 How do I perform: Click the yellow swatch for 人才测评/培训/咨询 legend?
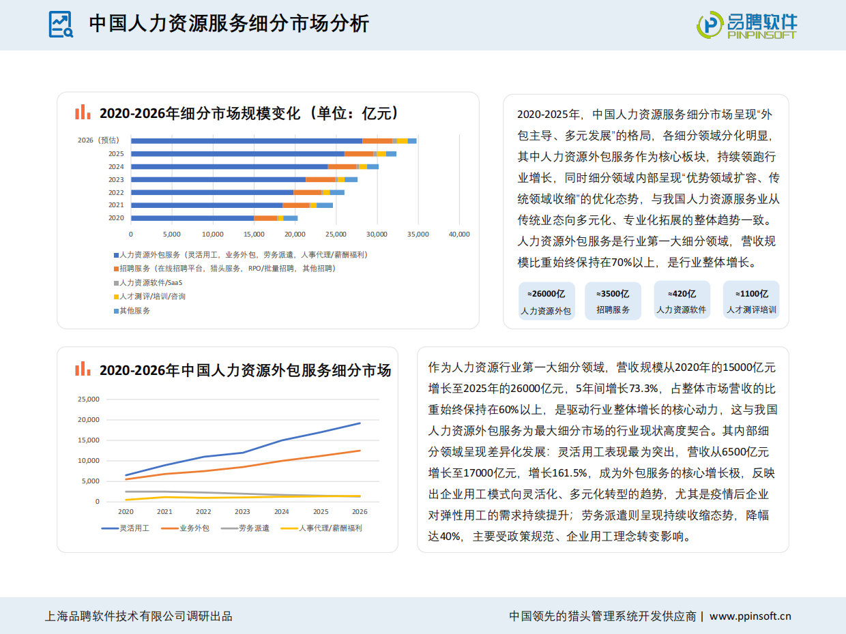coord(117,297)
